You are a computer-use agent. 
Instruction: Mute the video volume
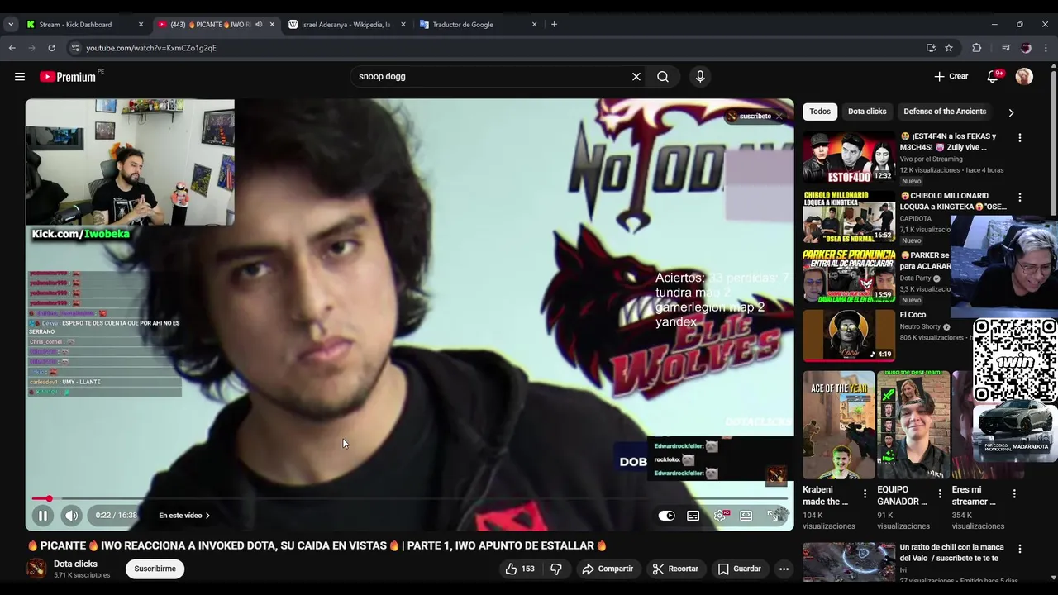tap(72, 516)
